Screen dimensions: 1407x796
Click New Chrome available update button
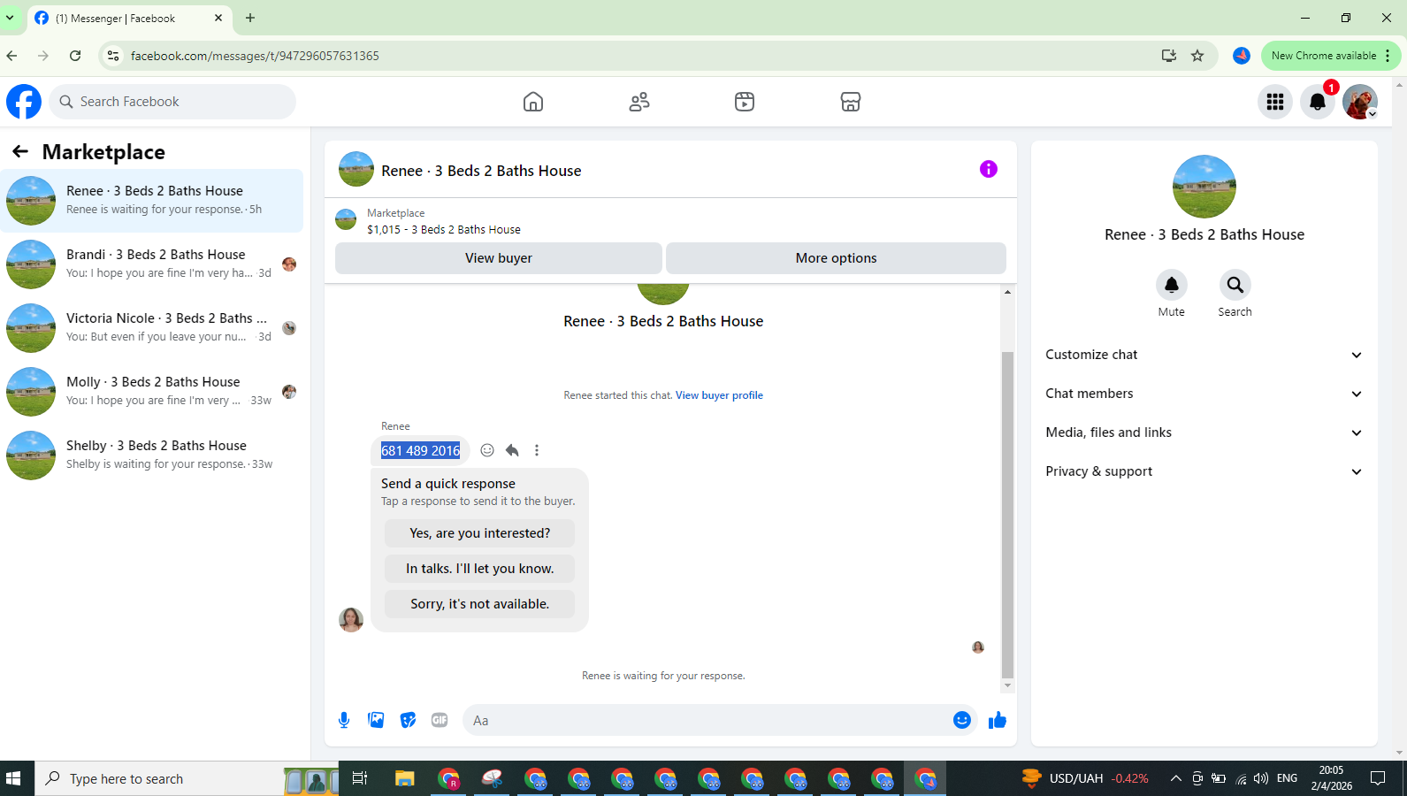point(1330,56)
